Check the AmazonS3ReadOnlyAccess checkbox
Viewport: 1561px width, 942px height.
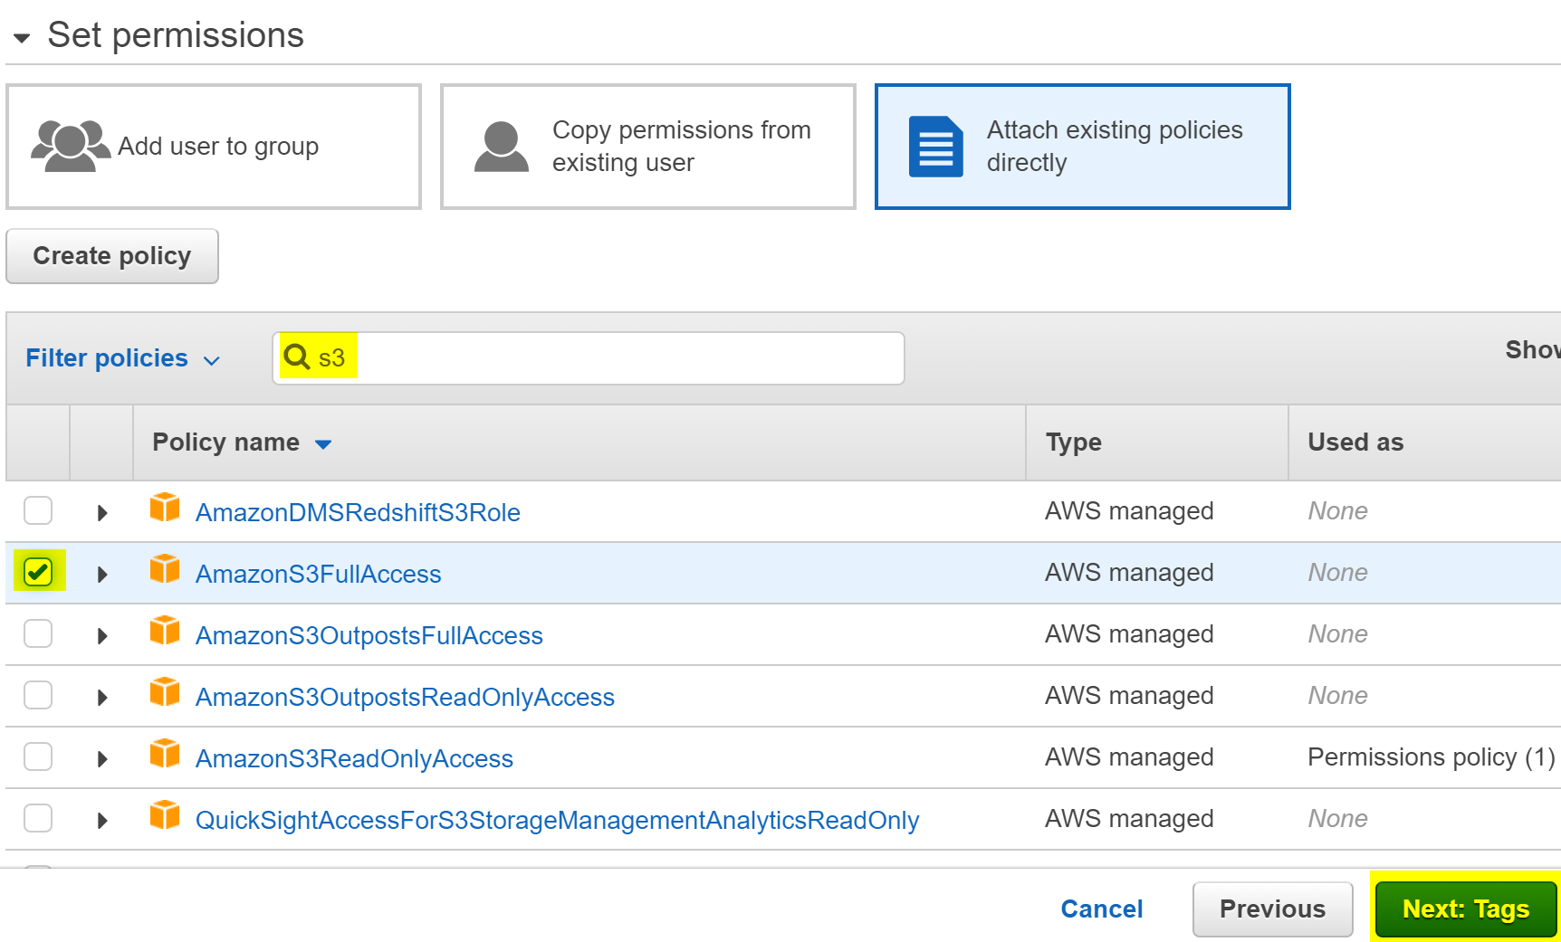pyautogui.click(x=38, y=756)
